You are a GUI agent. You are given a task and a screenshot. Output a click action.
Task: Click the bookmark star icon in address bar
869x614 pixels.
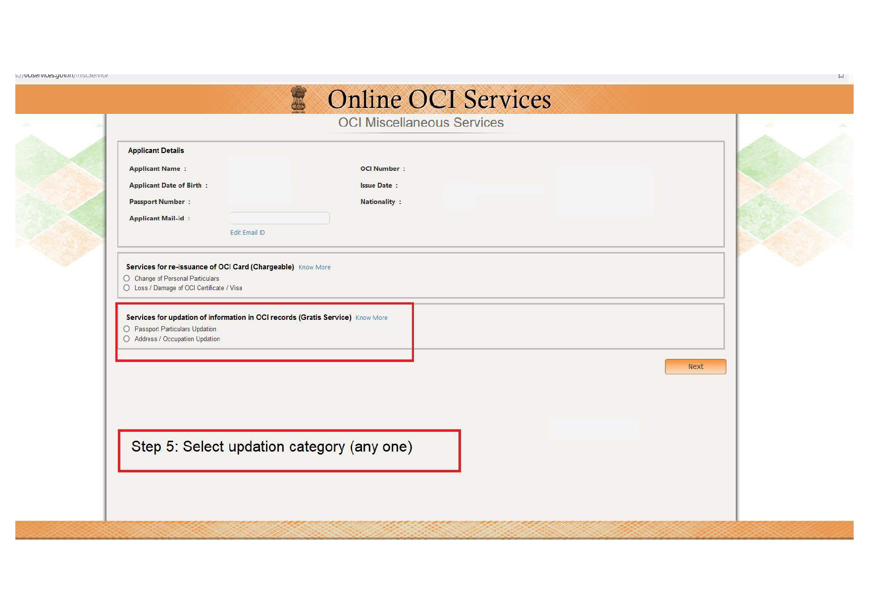tap(841, 76)
